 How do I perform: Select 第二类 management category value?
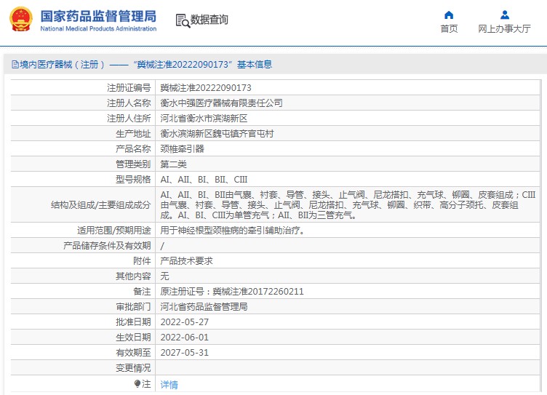(173, 164)
